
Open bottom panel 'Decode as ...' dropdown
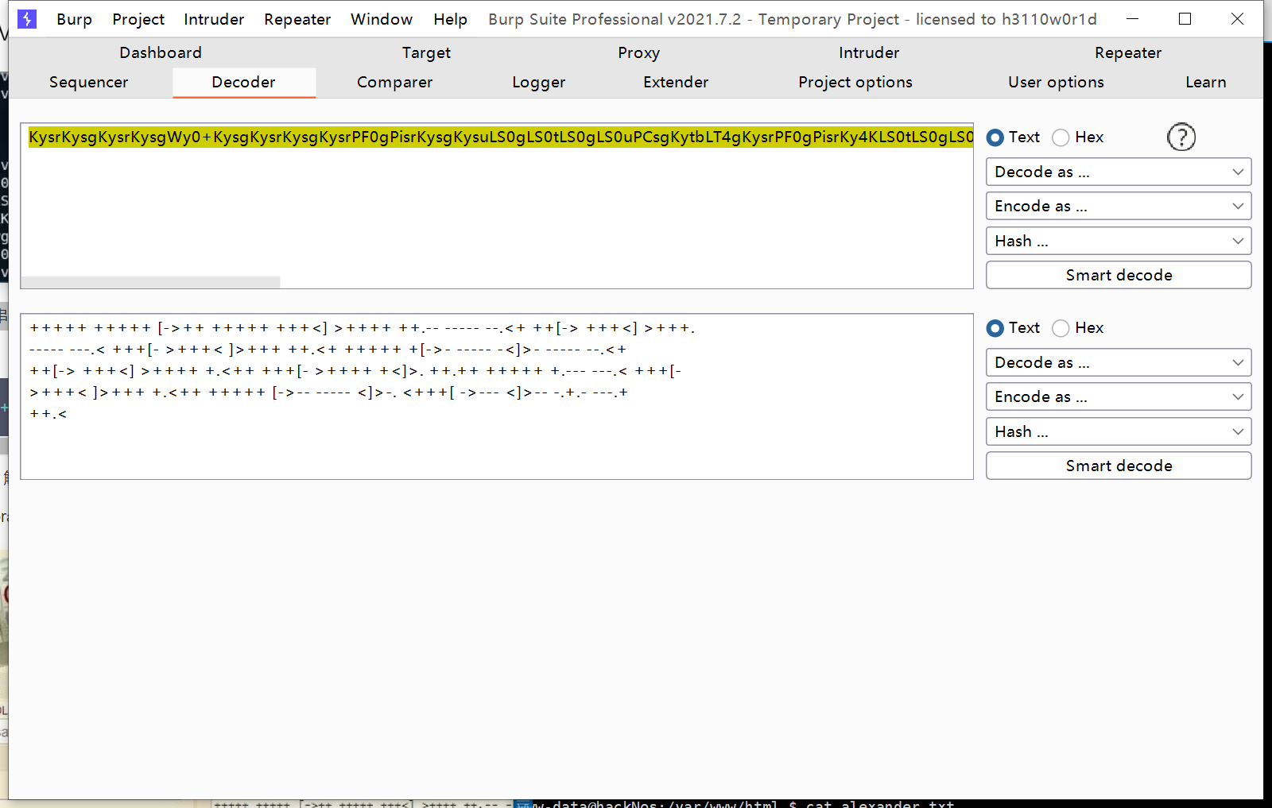tap(1119, 362)
